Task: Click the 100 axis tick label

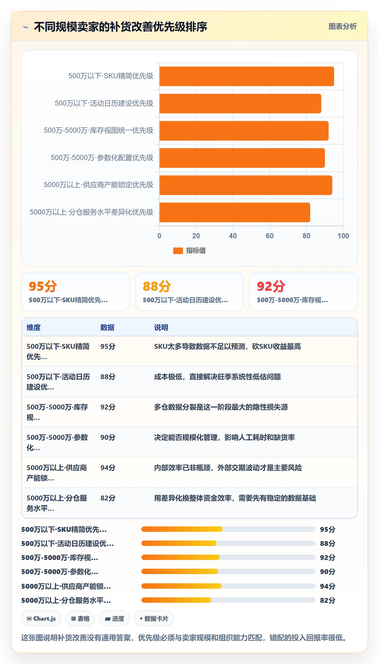Action: pos(343,236)
